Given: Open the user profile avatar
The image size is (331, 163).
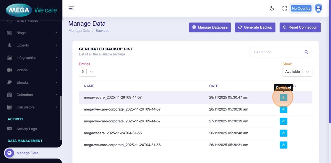Looking at the screenshot, I should pyautogui.click(x=318, y=8).
